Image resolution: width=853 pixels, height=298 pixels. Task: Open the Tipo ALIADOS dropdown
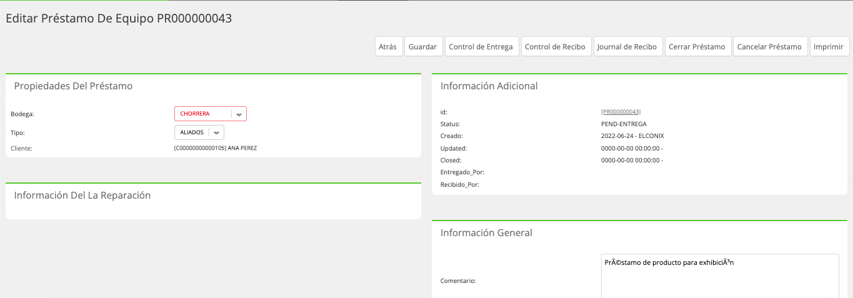coord(199,132)
